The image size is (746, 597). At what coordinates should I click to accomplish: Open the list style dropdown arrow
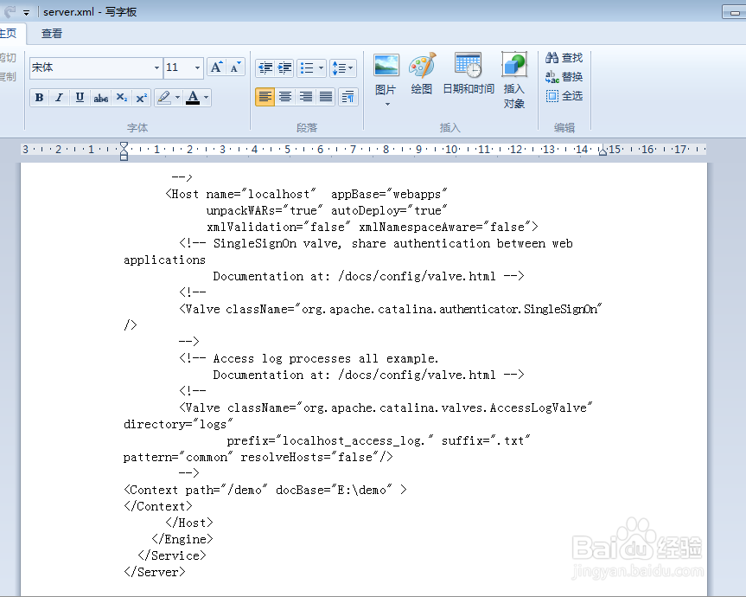tap(322, 68)
